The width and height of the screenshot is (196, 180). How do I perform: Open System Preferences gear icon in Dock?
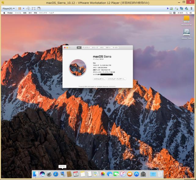(x=143, y=174)
